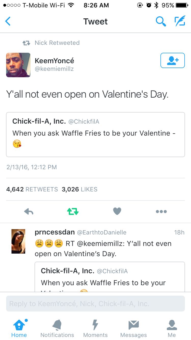Go to Home tab
Image resolution: width=191 pixels, height=340 pixels.
tap(19, 328)
